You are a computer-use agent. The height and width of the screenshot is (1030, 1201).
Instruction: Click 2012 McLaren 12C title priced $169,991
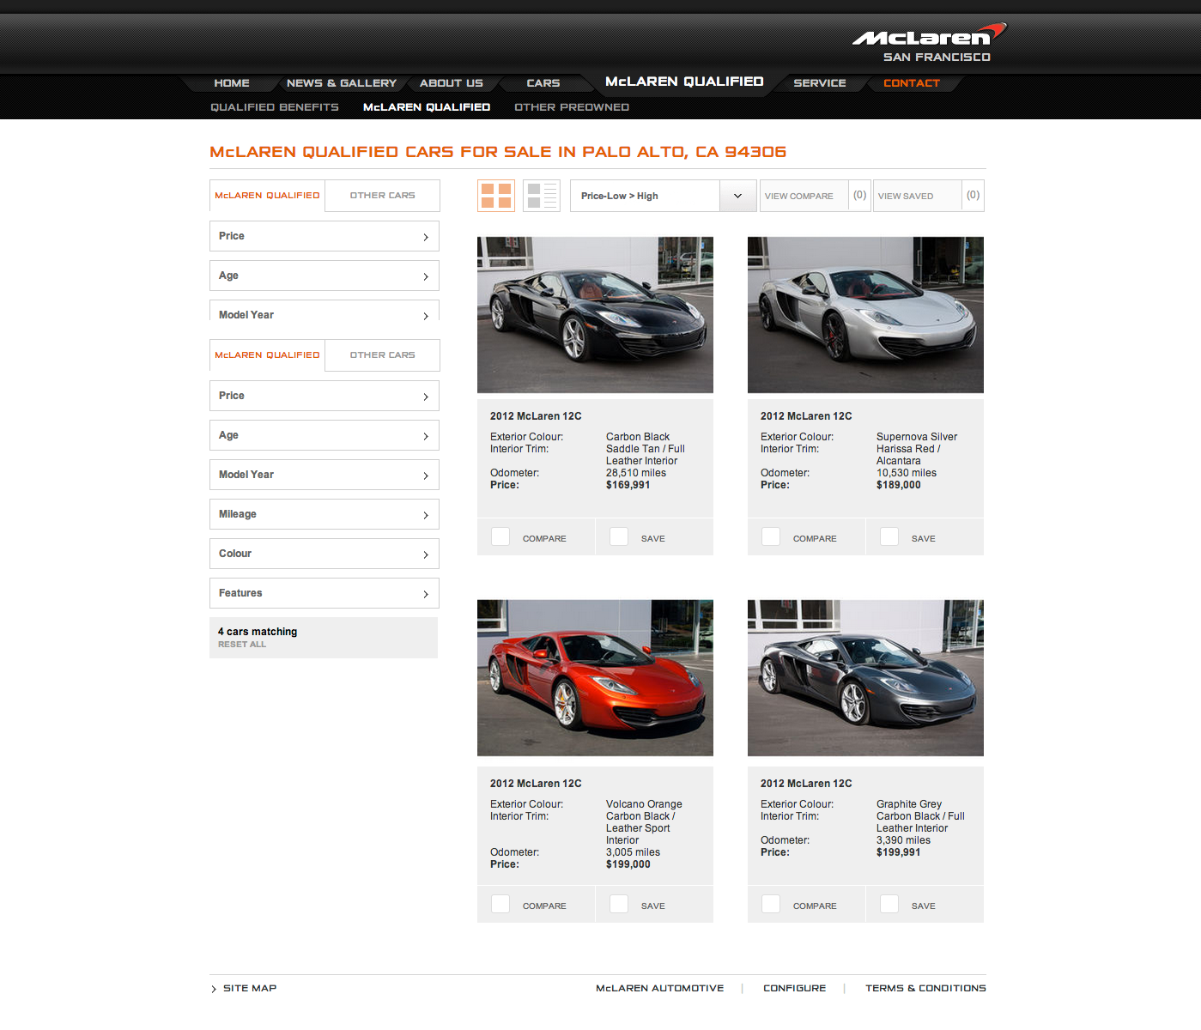(536, 416)
